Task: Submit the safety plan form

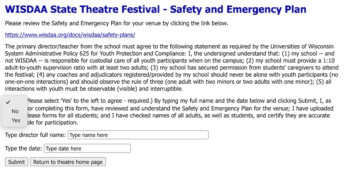Action: (16, 162)
